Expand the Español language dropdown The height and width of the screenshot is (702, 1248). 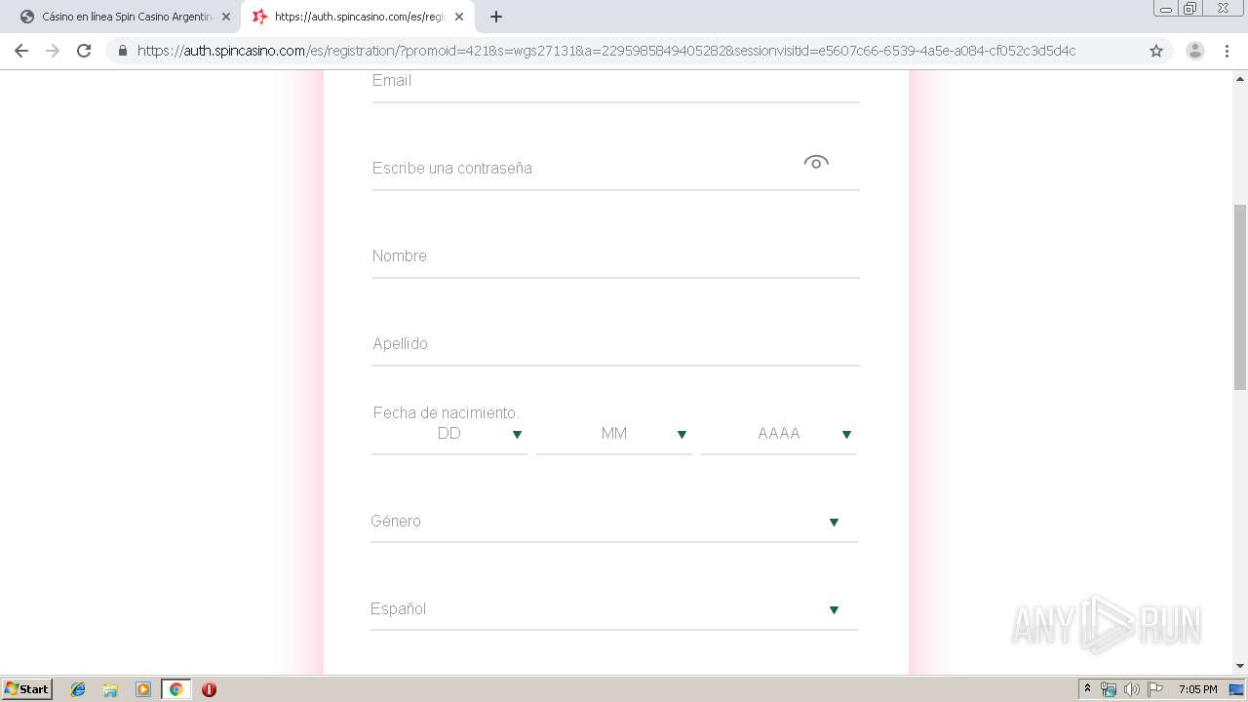(614, 609)
